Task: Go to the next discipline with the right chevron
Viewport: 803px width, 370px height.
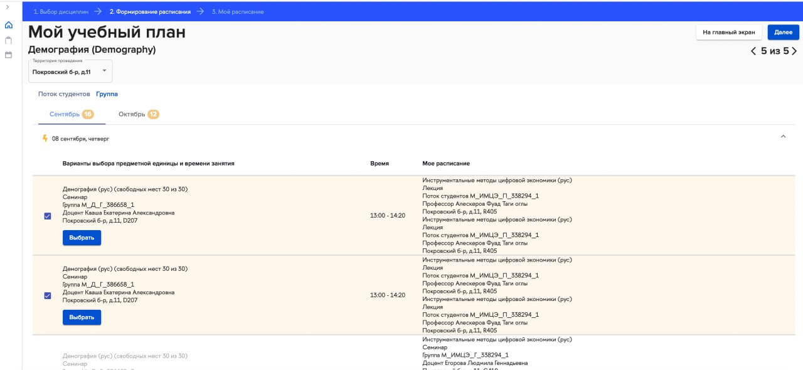Action: pyautogui.click(x=794, y=51)
